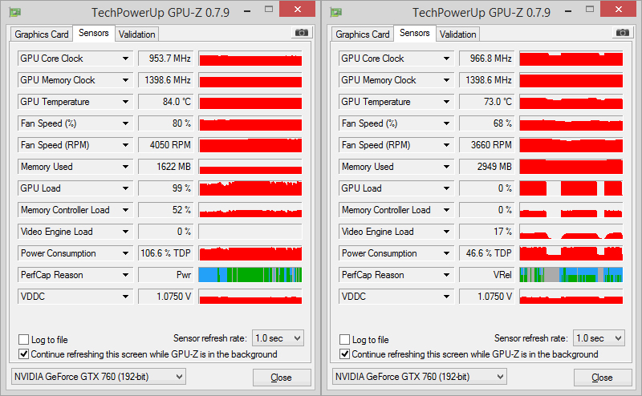Image resolution: width=642 pixels, height=396 pixels.
Task: Minimize the right GPU-Z window
Action: pyautogui.click(x=568, y=11)
